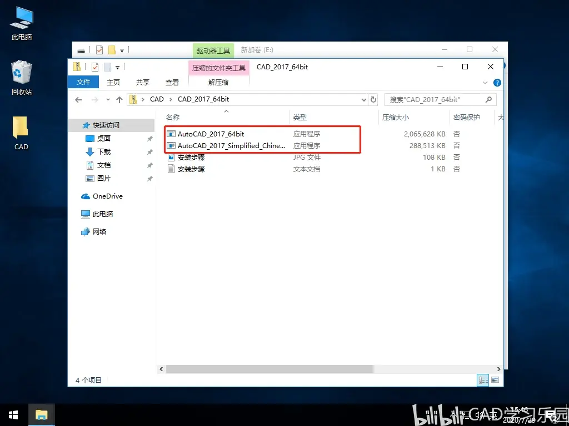Refresh the CAD_2017_64bit folder view

pyautogui.click(x=373, y=100)
